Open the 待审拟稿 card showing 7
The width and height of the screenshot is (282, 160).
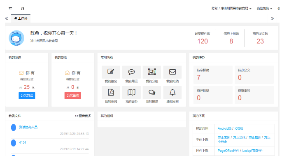(213, 75)
